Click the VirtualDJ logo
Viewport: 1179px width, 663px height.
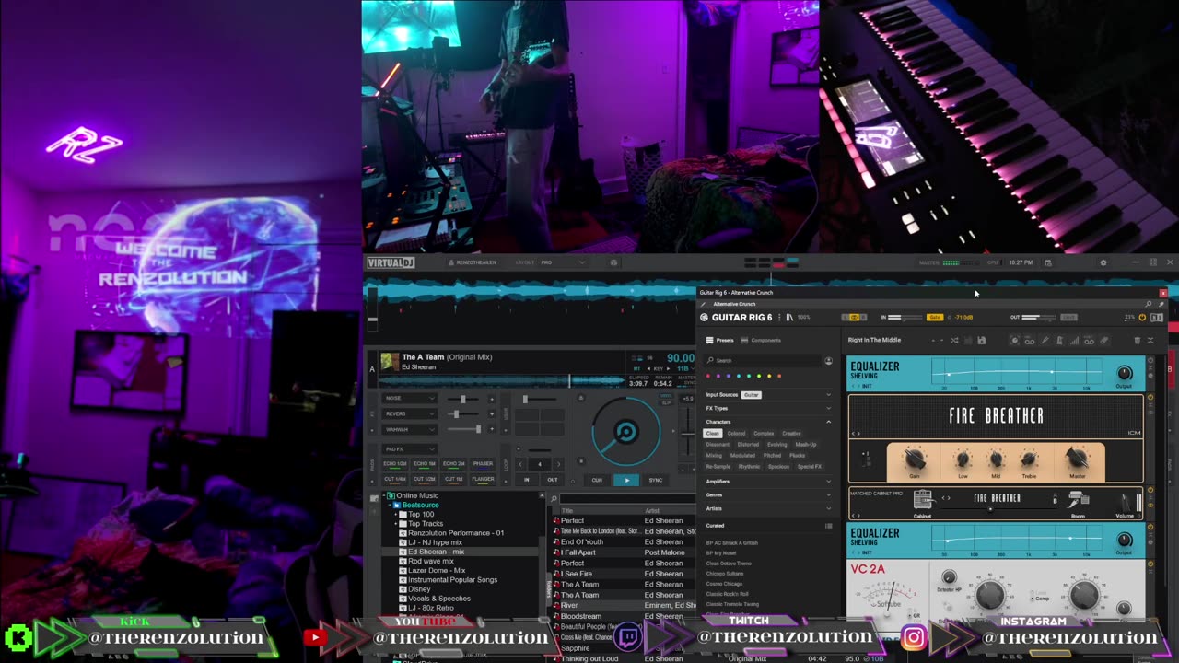click(391, 262)
